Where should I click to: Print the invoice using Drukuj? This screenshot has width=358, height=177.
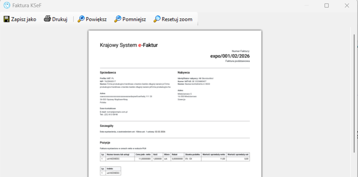(56, 19)
